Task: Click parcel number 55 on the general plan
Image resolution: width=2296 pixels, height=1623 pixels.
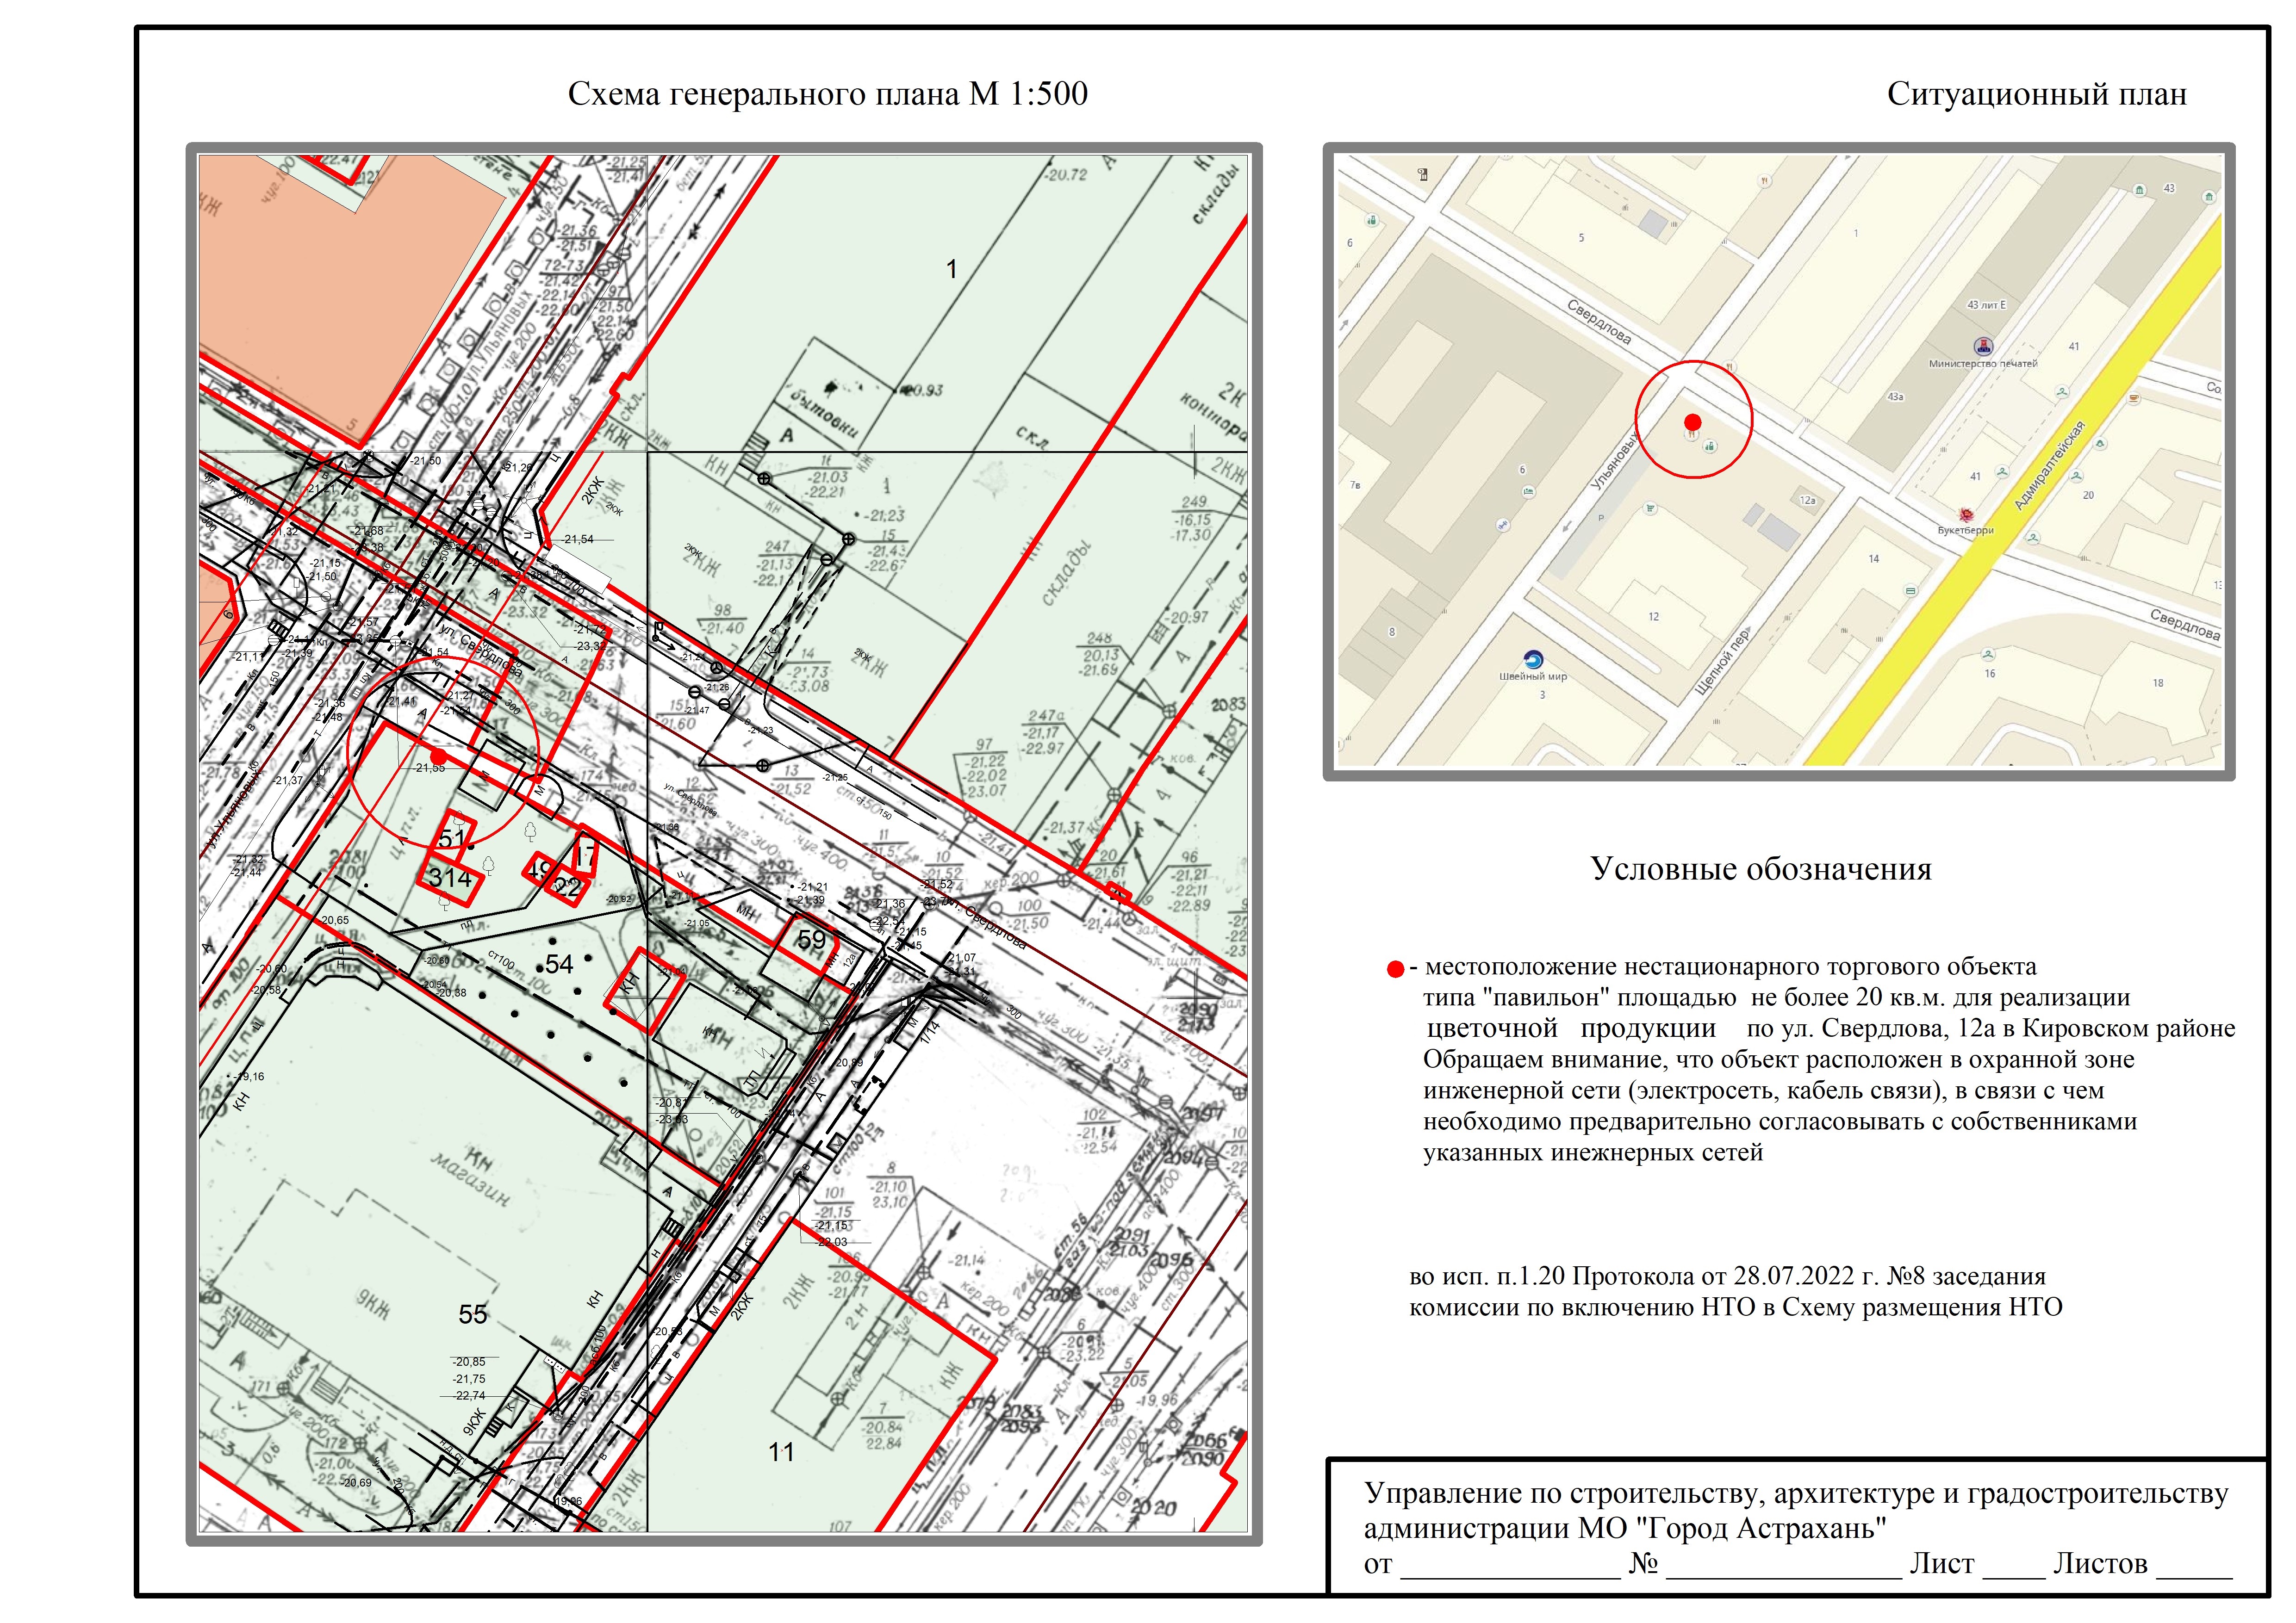Action: pyautogui.click(x=473, y=1314)
